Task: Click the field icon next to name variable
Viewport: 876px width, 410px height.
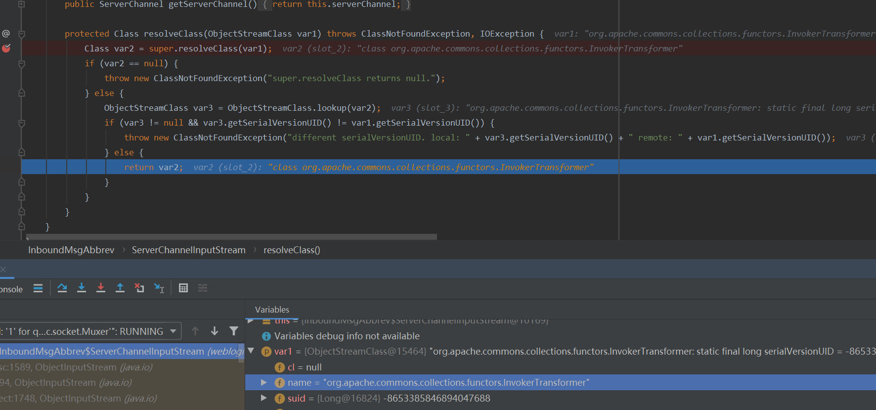Action: pos(280,383)
